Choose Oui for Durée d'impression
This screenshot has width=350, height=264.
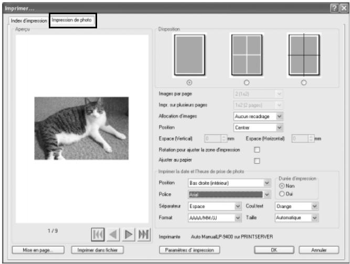282,194
